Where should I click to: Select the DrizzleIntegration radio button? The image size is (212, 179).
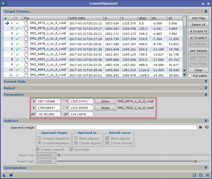tap(39, 143)
